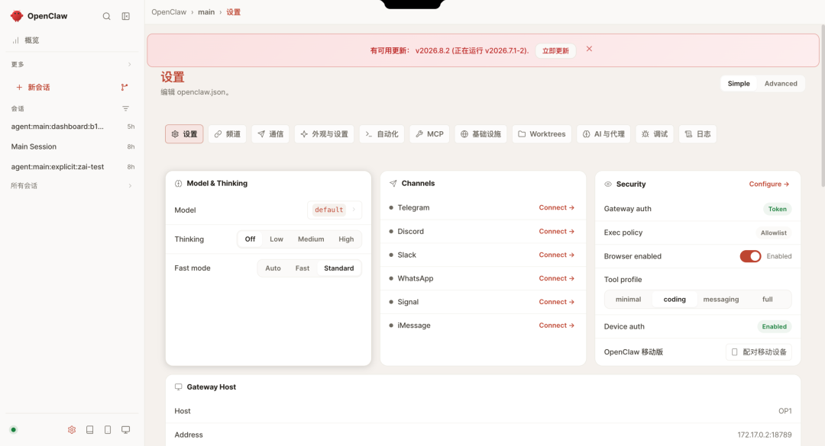Screen dimensions: 825x446
Task: Set Thinking to Low
Action: (277, 239)
